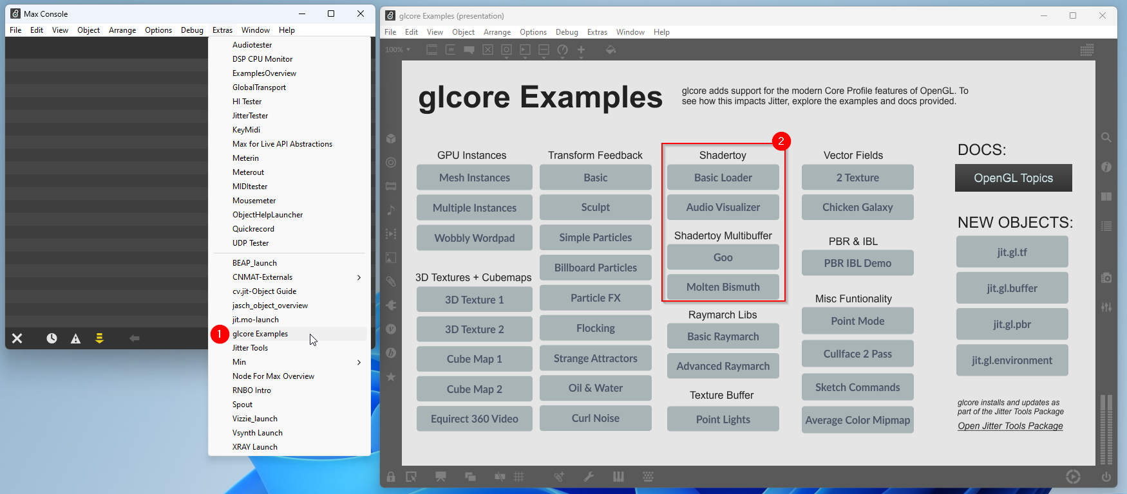Open the Extras menu in Max Console
Viewport: 1127px width, 494px height.
click(x=222, y=30)
